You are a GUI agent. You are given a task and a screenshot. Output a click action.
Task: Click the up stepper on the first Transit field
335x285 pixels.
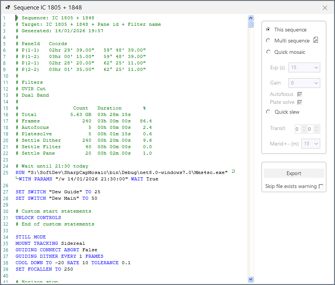click(304, 127)
